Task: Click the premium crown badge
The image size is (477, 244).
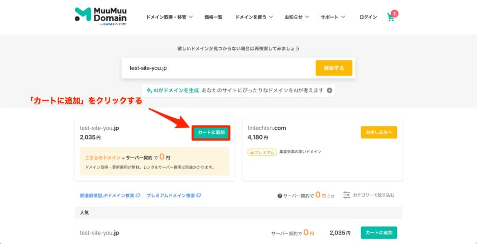Action: coord(262,152)
